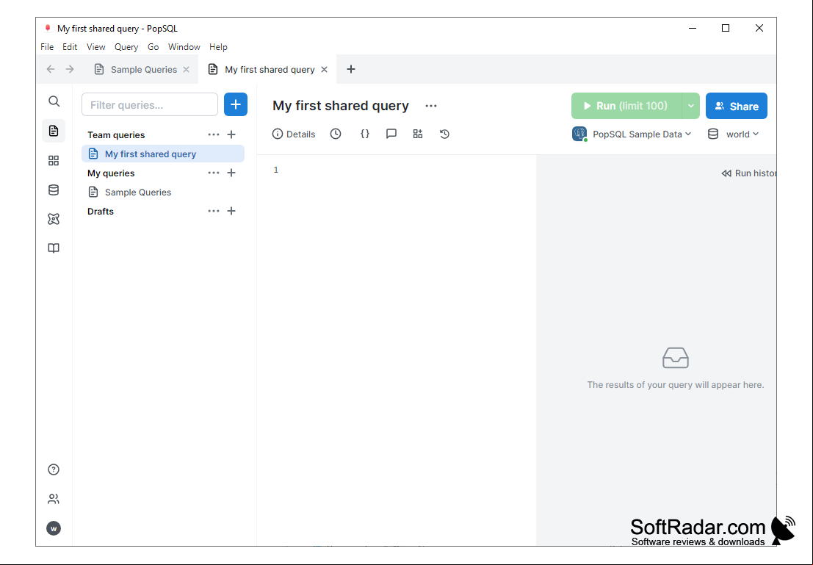Go forward with the right arrow

pyautogui.click(x=70, y=69)
